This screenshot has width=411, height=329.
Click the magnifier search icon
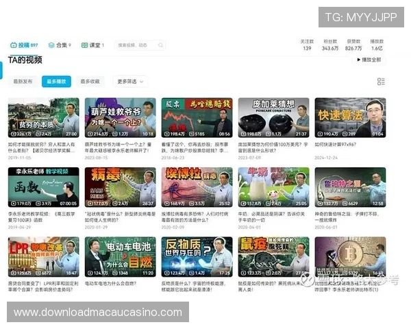tap(161, 45)
